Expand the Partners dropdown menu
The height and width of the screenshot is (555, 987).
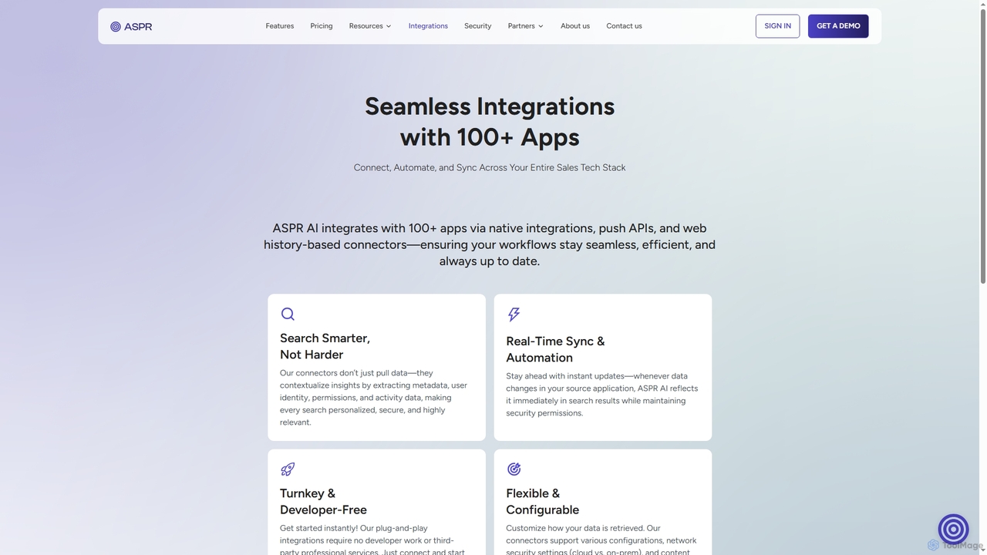525,26
